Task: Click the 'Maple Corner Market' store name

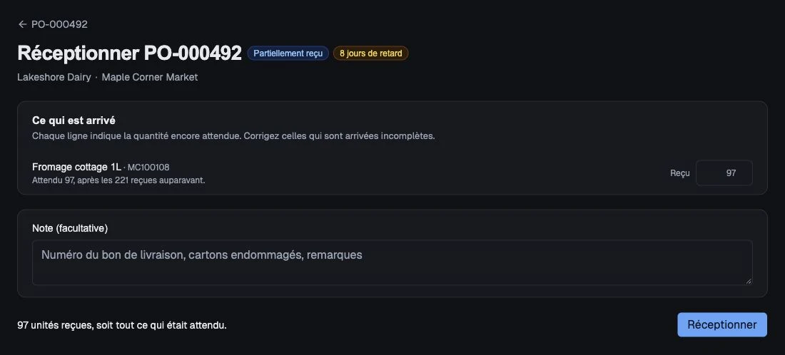Action: pyautogui.click(x=150, y=77)
